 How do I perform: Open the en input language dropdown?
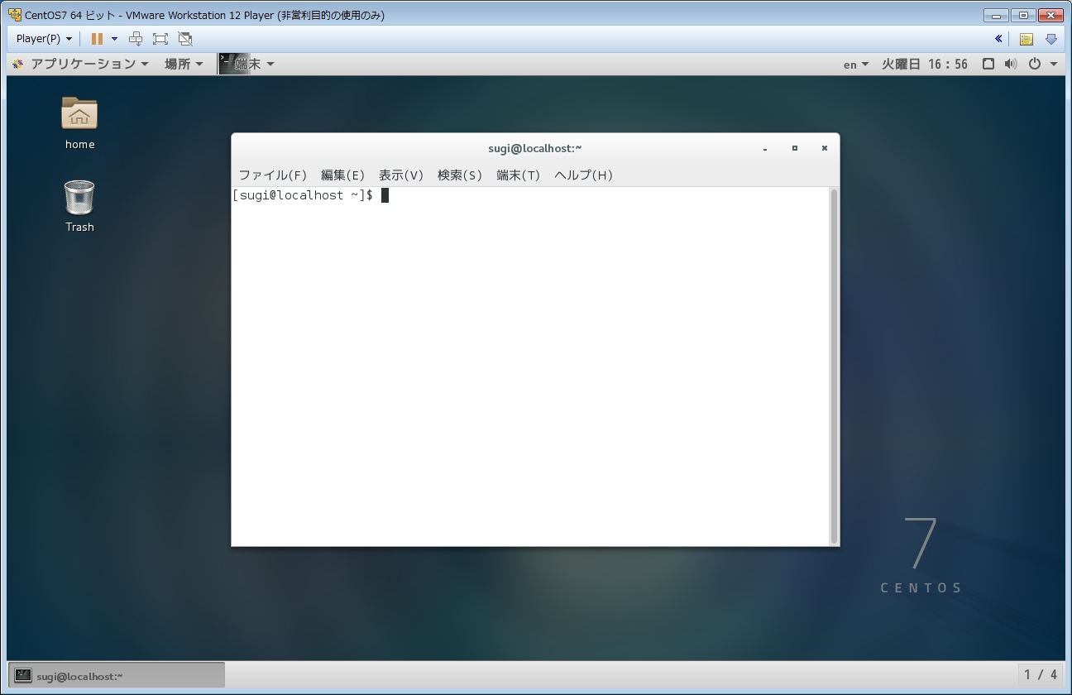855,65
